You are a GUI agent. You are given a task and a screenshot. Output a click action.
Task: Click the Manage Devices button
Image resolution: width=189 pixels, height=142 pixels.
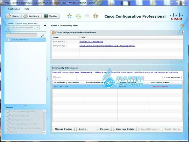click(x=64, y=129)
